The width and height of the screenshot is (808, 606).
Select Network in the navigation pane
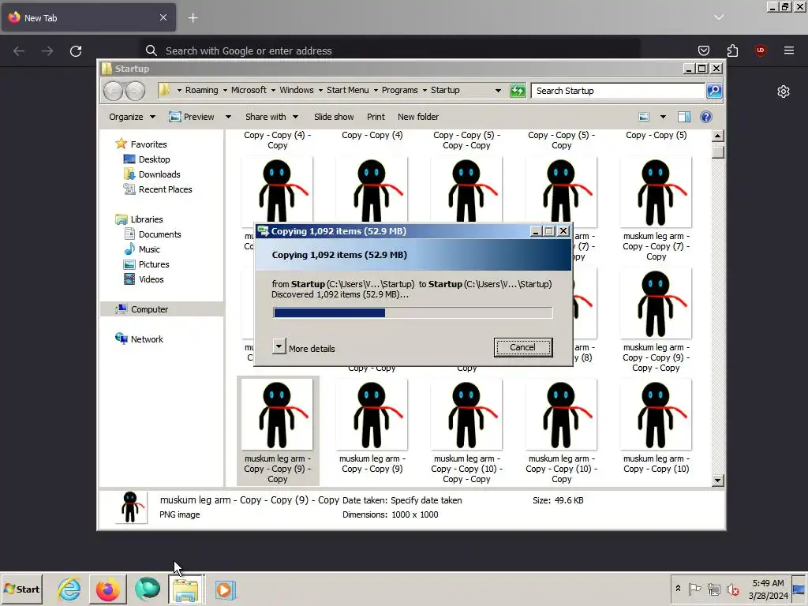tap(146, 339)
